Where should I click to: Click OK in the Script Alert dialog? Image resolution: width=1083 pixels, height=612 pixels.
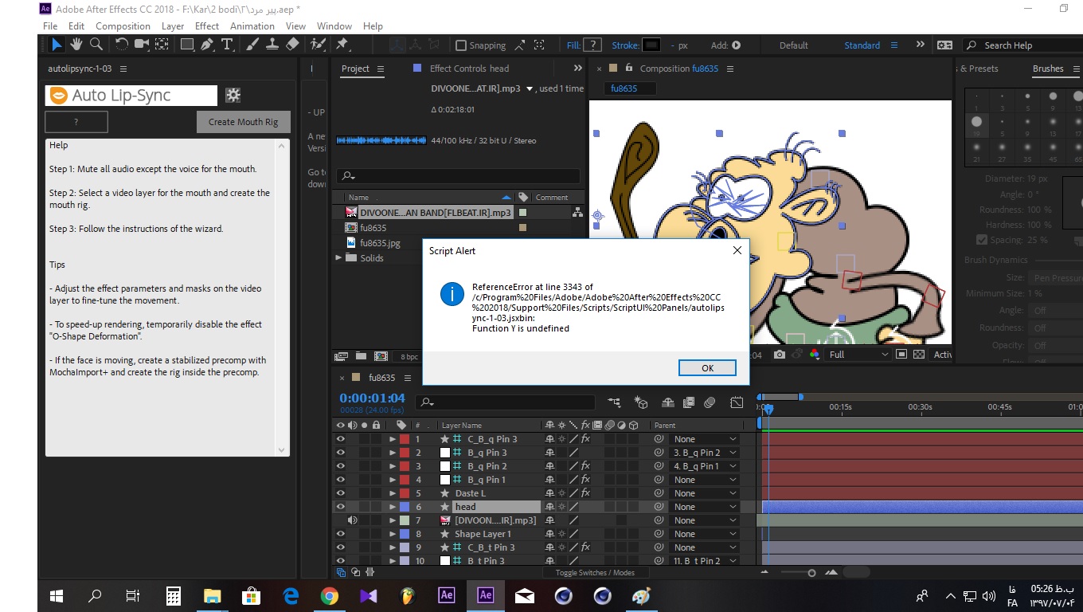(x=707, y=368)
